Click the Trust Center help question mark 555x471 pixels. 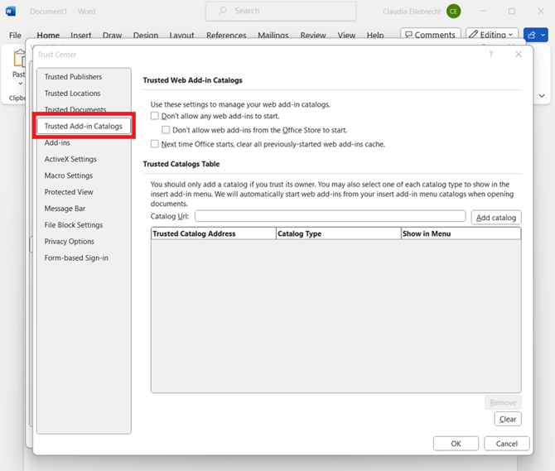(x=490, y=55)
